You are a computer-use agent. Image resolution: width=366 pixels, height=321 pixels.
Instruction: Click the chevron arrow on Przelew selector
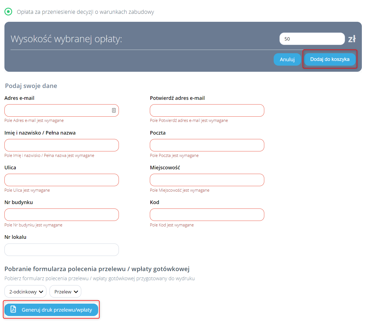pos(76,292)
